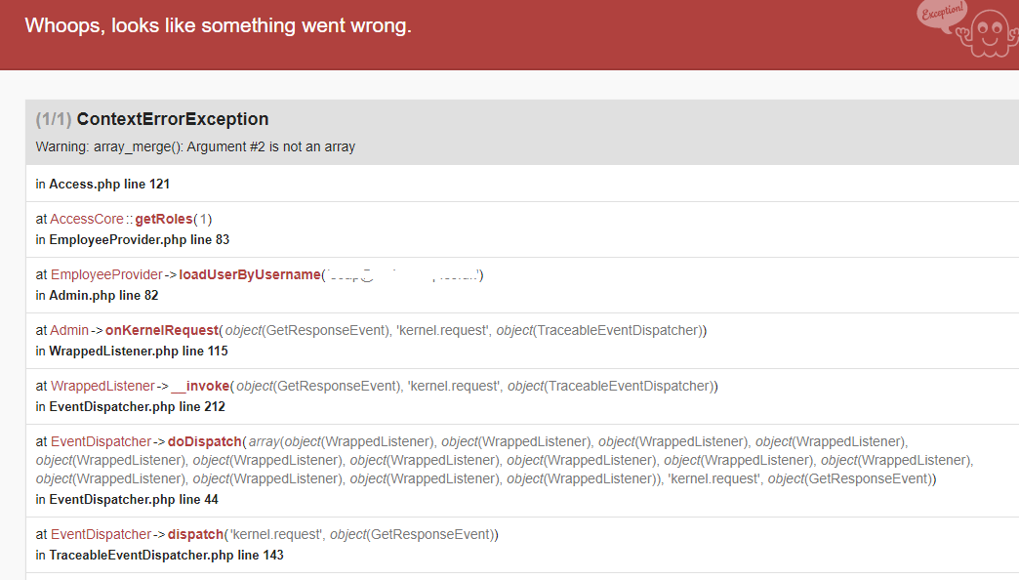The width and height of the screenshot is (1019, 580).
Task: Select the array_merge warning message text
Action: point(195,146)
